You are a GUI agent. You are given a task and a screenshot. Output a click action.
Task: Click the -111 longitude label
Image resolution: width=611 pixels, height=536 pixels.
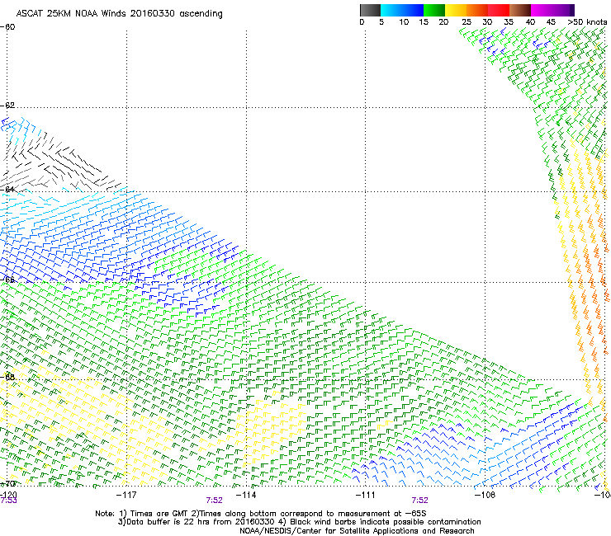pyautogui.click(x=365, y=495)
